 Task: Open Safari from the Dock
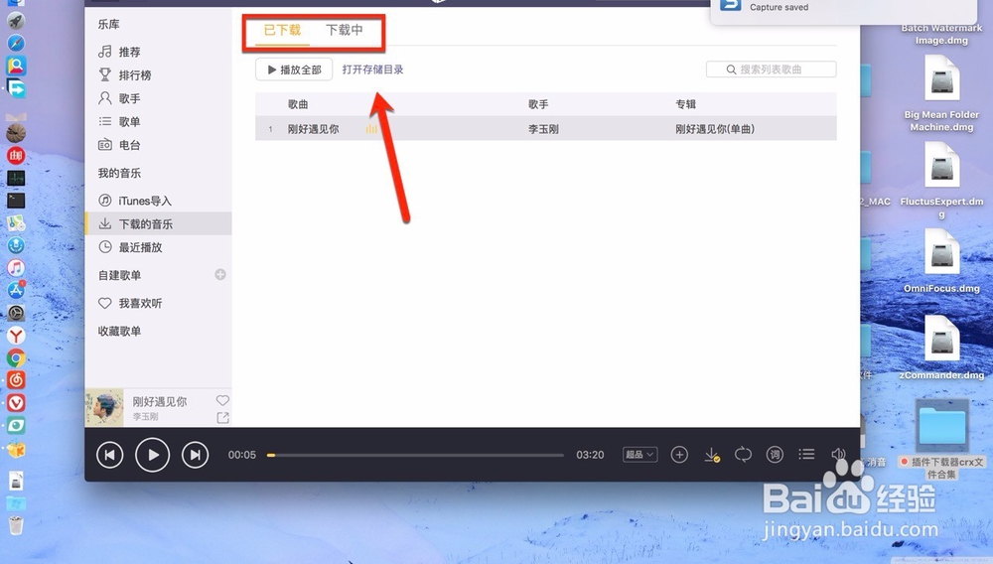tap(16, 43)
